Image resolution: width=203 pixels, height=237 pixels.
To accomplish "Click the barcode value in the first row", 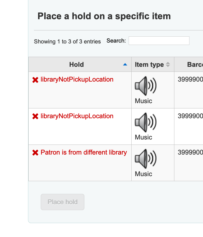I will [190, 79].
